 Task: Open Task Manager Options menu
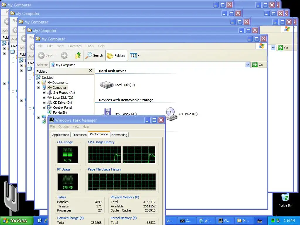click(x=64, y=127)
